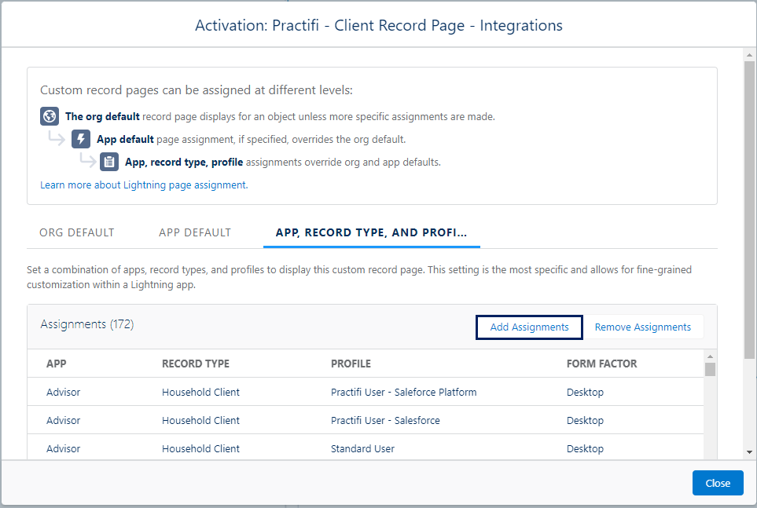
Task: Click Household Client in the Standard User row
Action: [x=200, y=448]
